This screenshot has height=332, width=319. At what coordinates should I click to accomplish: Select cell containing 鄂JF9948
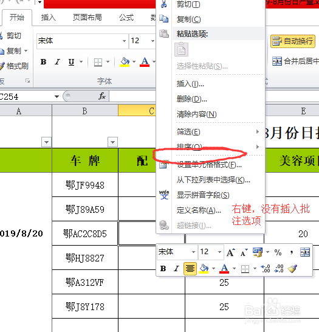85,185
